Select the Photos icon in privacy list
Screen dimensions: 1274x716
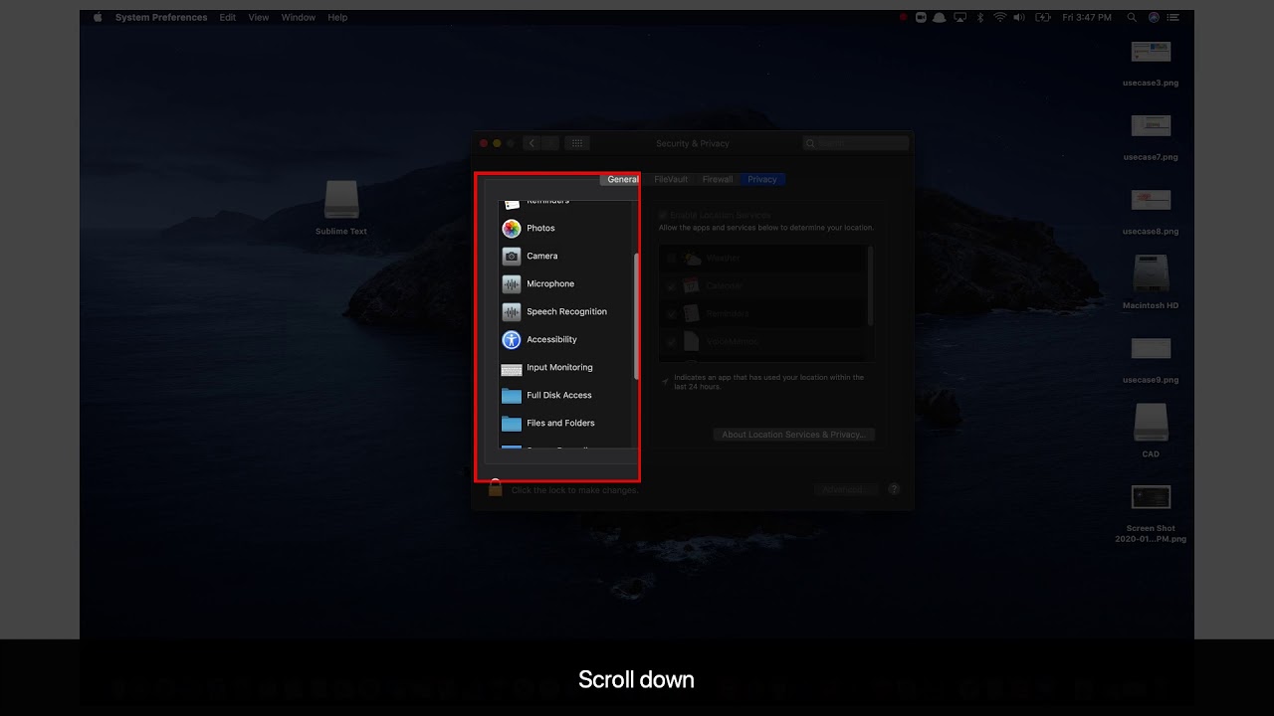(x=512, y=229)
